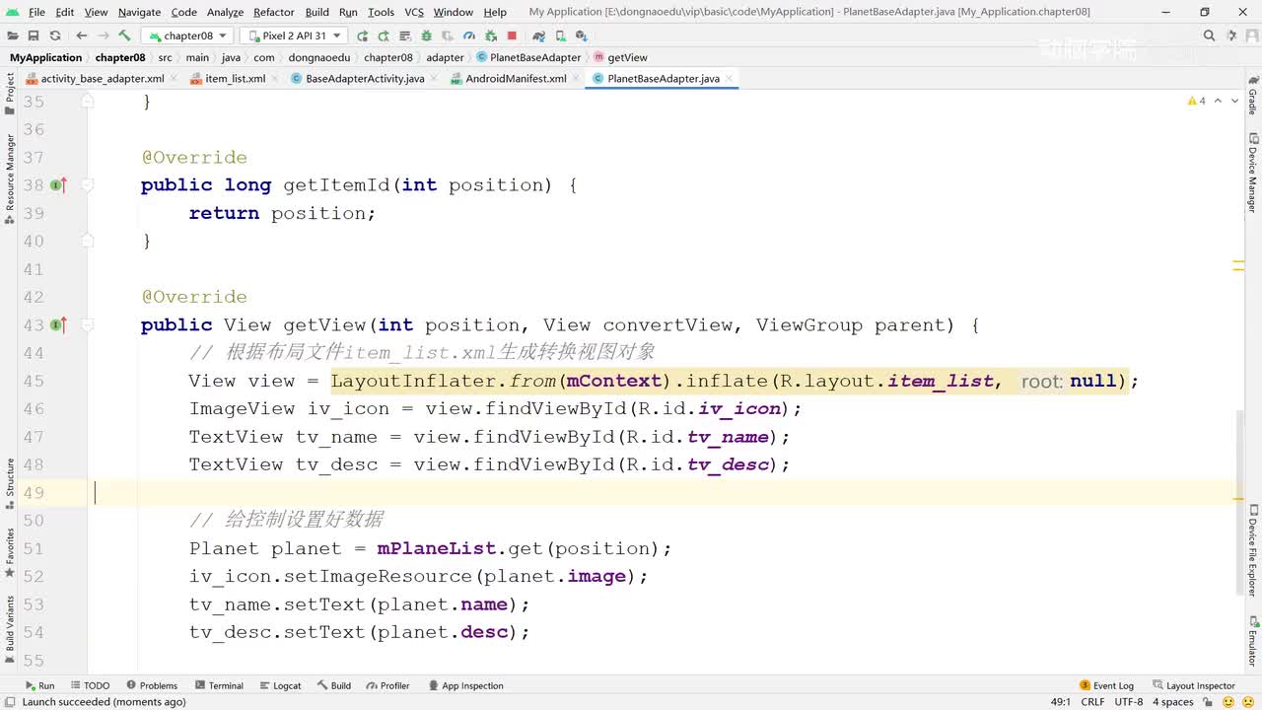Image resolution: width=1262 pixels, height=710 pixels.
Task: Navigate back with the left arrow icon
Action: 82,35
